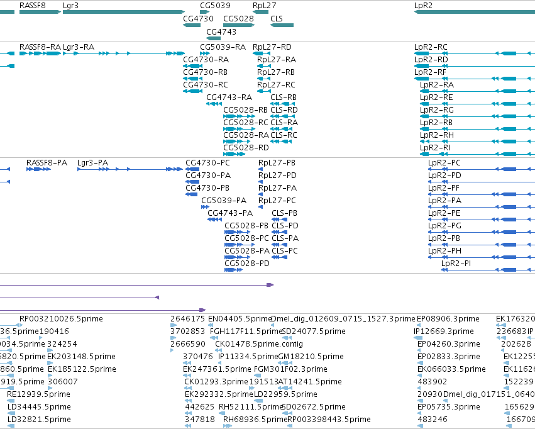The height and width of the screenshot is (429, 535).
Task: Click the CG4730 gene label
Action: (x=198, y=18)
